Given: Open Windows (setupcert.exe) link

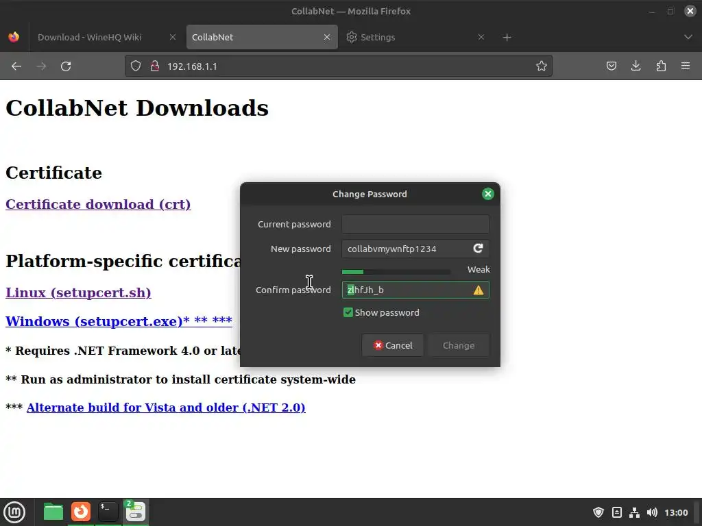Looking at the screenshot, I should tap(119, 322).
